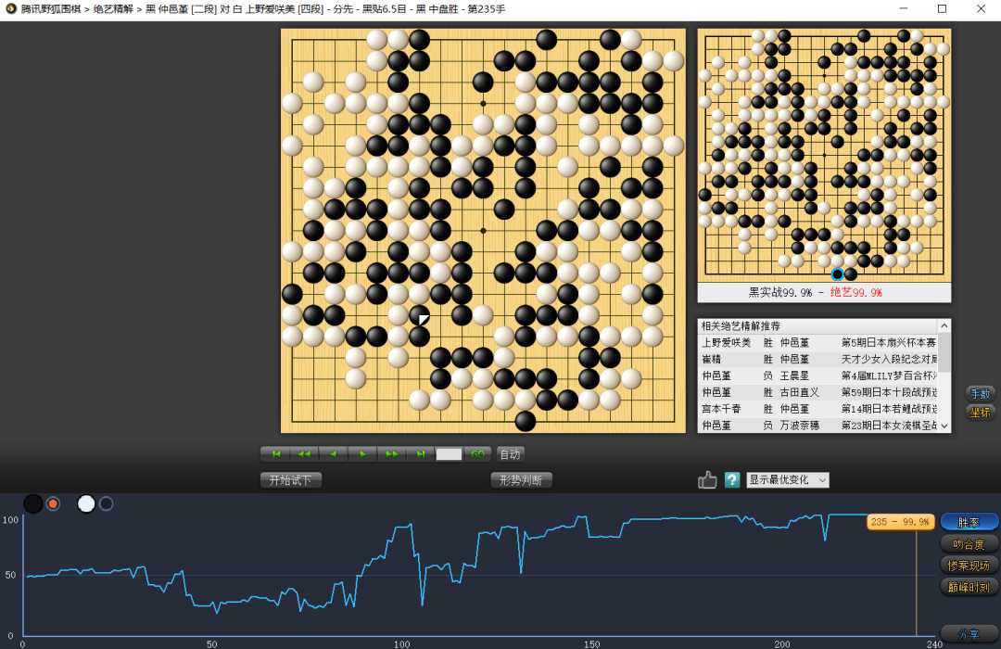Image resolution: width=1001 pixels, height=649 pixels.
Task: Toggle the hollow circle next to white stone
Action: pyautogui.click(x=106, y=504)
